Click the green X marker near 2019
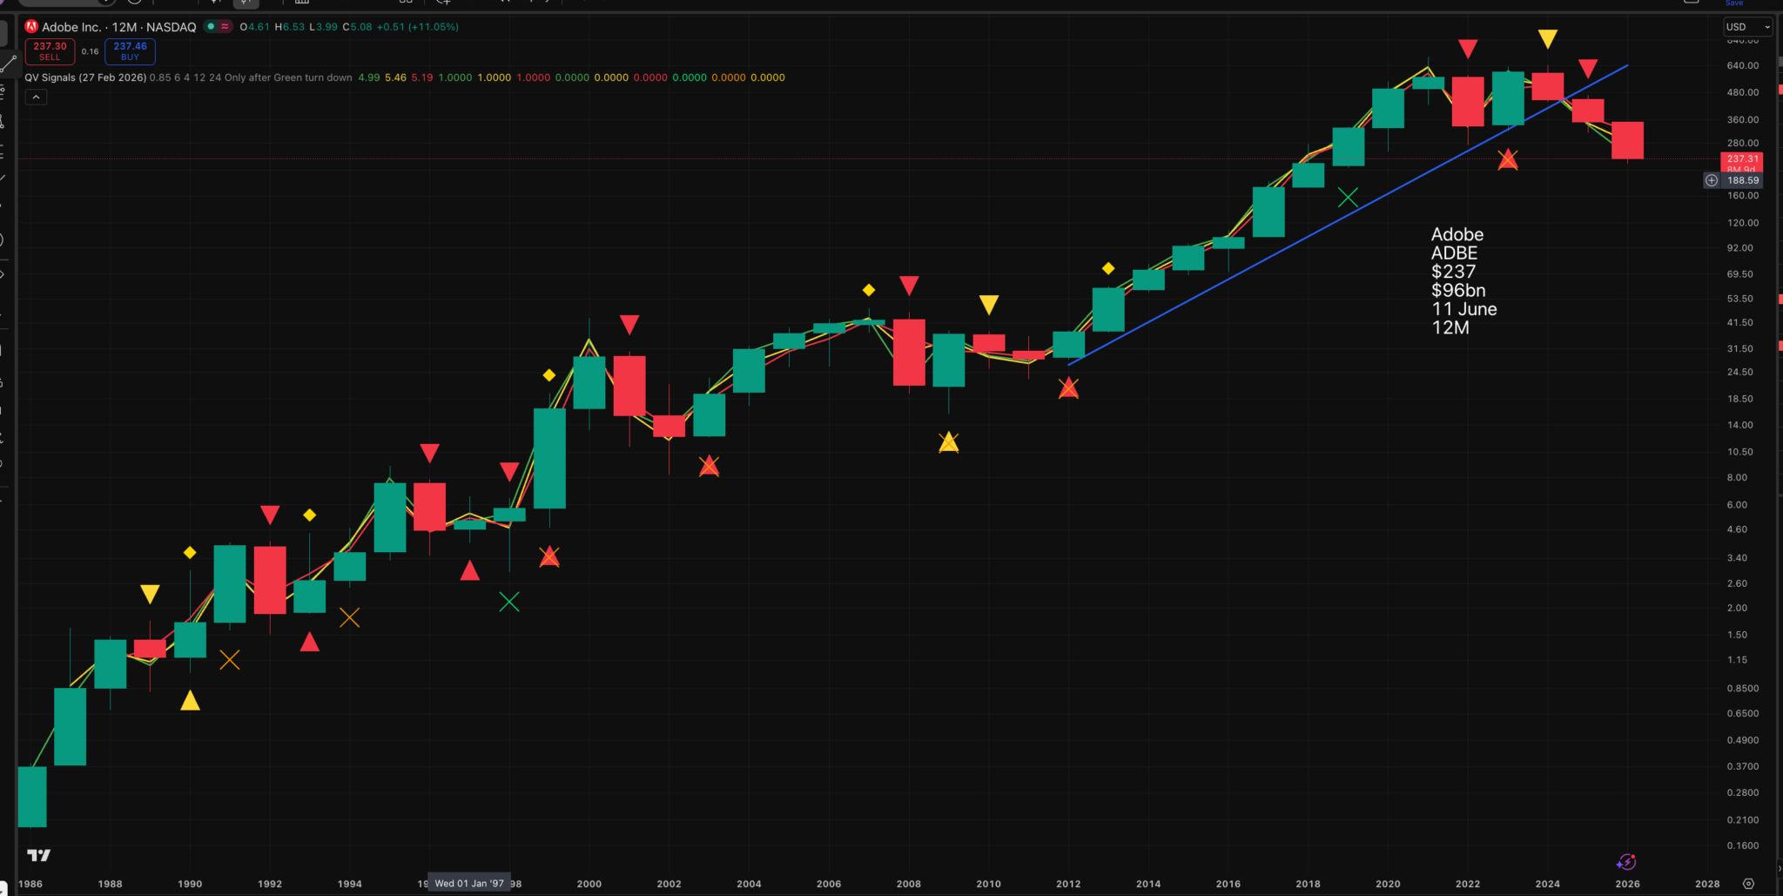Image resolution: width=1783 pixels, height=896 pixels. (1348, 199)
